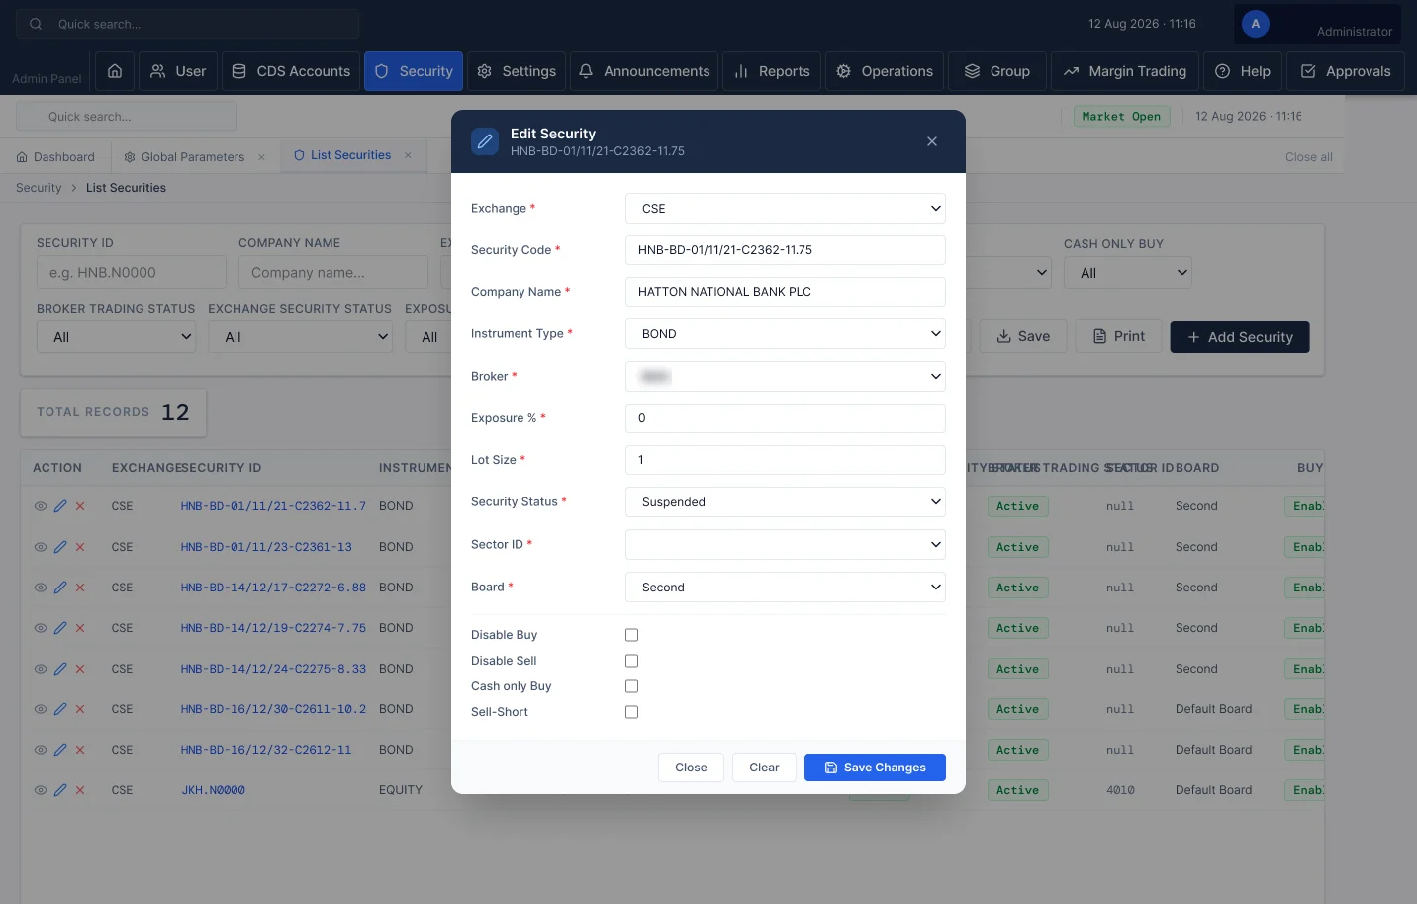Viewport: 1417px width, 904px height.
Task: Click the Save Changes button
Action: coord(875,768)
